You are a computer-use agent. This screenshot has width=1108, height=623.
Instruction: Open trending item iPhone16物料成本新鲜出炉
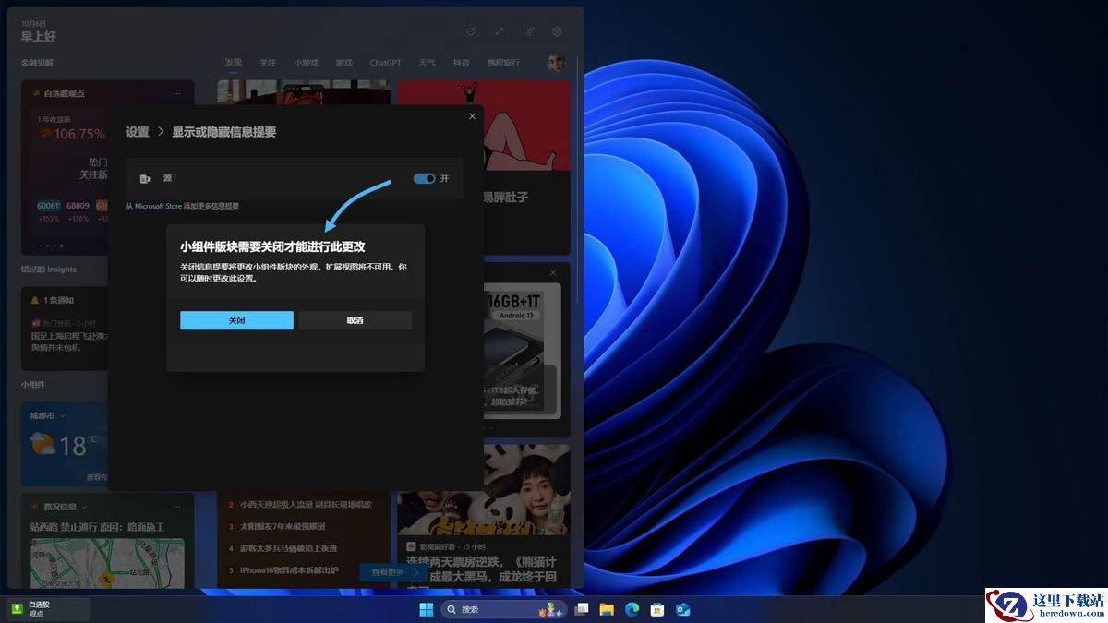pyautogui.click(x=289, y=570)
